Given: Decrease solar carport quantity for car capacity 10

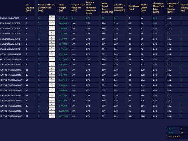Looking at the screenshot, I should (52, 65).
